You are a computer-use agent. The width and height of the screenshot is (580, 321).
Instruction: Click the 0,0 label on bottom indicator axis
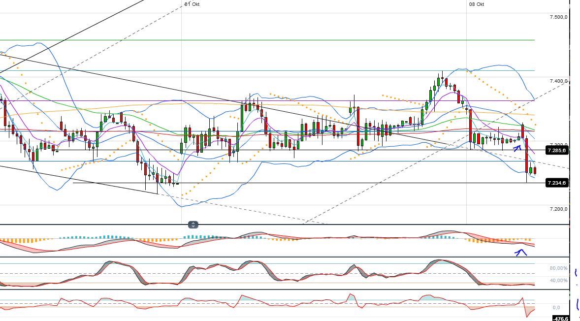(x=556, y=308)
